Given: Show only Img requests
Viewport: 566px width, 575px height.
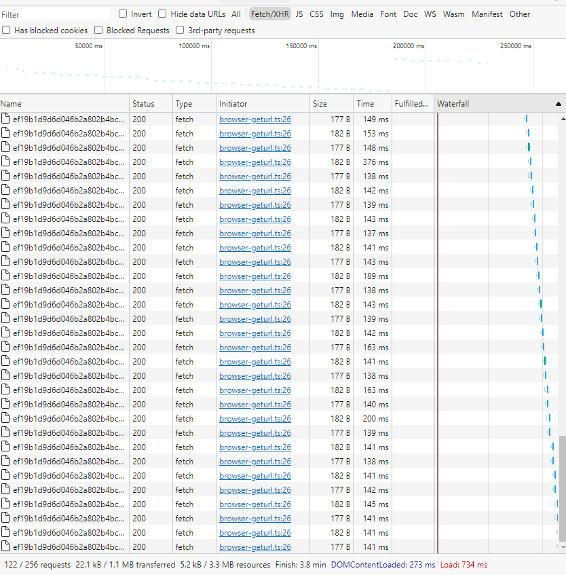Looking at the screenshot, I should 337,14.
